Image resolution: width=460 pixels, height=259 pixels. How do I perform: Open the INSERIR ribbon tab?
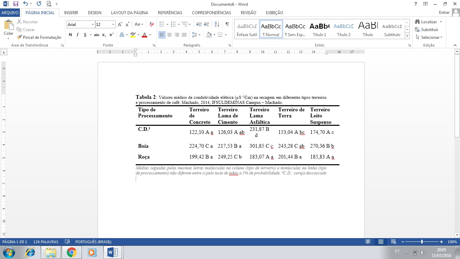71,13
